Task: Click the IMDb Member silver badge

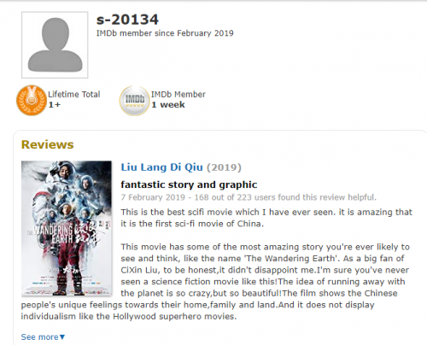Action: (x=134, y=100)
